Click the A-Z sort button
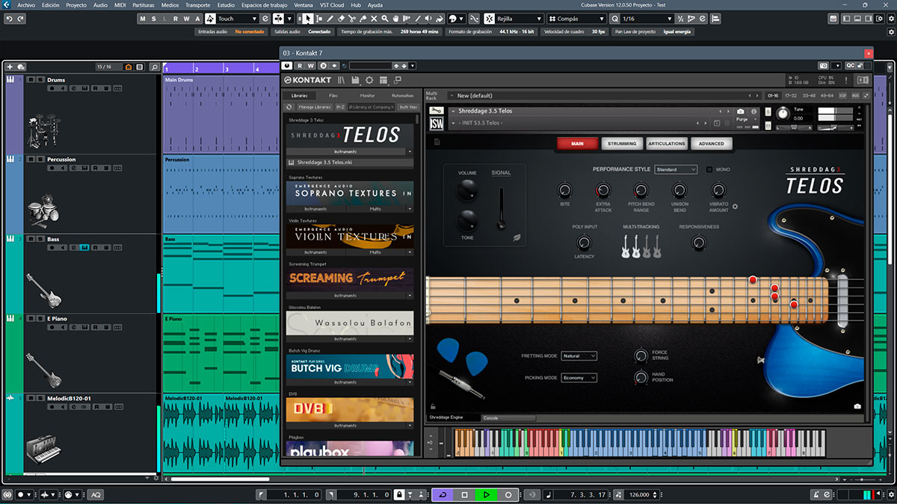 [x=340, y=107]
